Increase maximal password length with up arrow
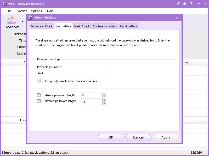 (104, 101)
